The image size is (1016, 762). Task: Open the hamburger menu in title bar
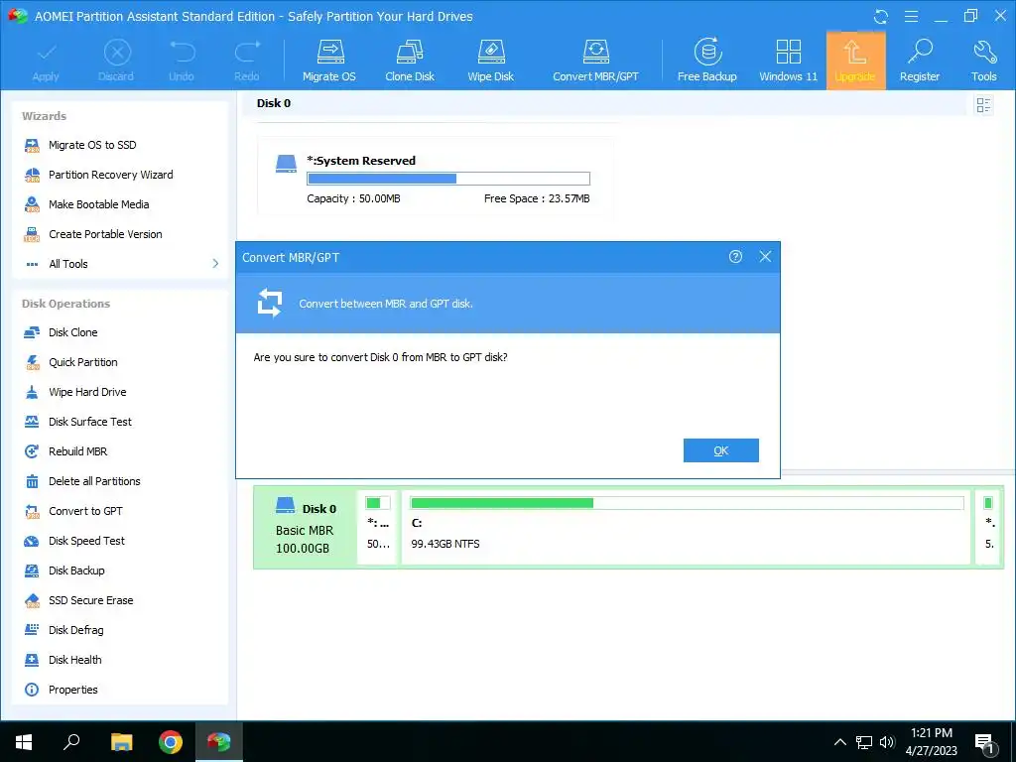(x=911, y=16)
